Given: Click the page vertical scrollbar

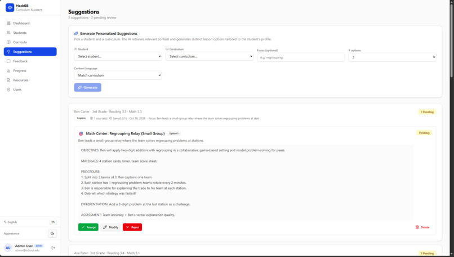Looking at the screenshot, I should (x=451, y=40).
